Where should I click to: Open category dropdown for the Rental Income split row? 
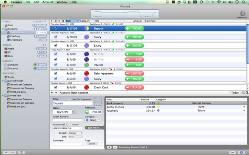244,107
